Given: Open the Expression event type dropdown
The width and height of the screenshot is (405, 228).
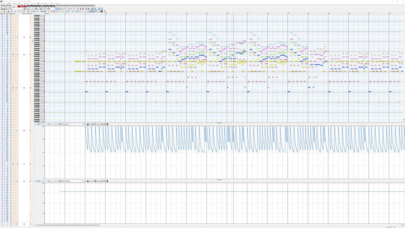Looking at the screenshot, I should click(73, 124).
